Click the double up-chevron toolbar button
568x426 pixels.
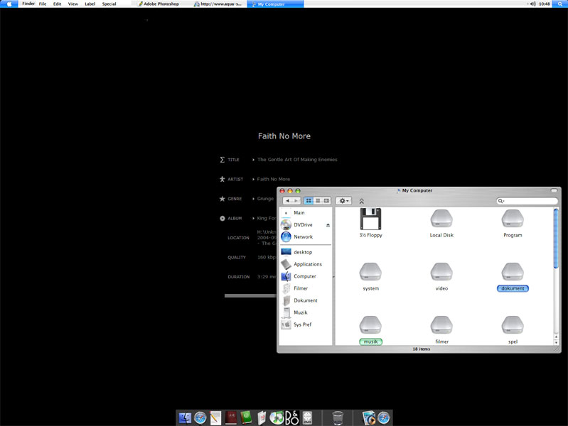pos(361,201)
